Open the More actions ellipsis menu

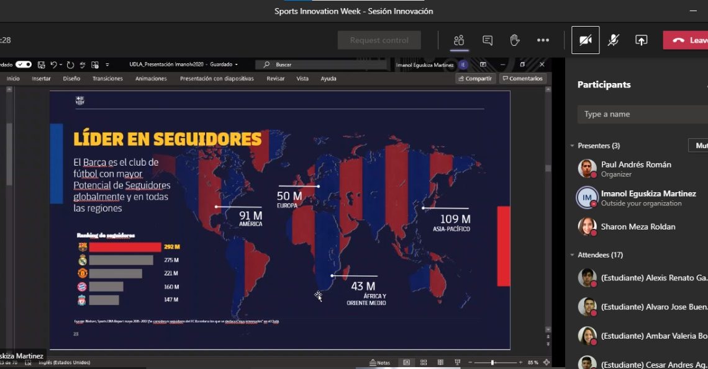(x=543, y=40)
